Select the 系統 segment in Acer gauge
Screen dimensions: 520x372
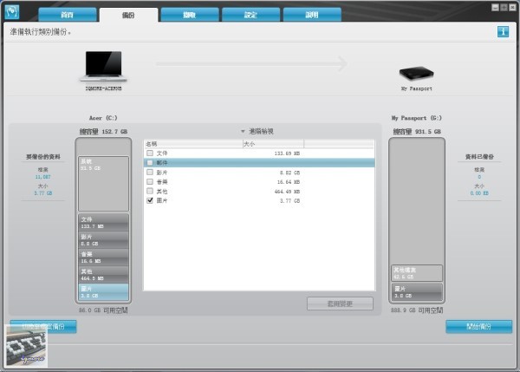[103, 184]
